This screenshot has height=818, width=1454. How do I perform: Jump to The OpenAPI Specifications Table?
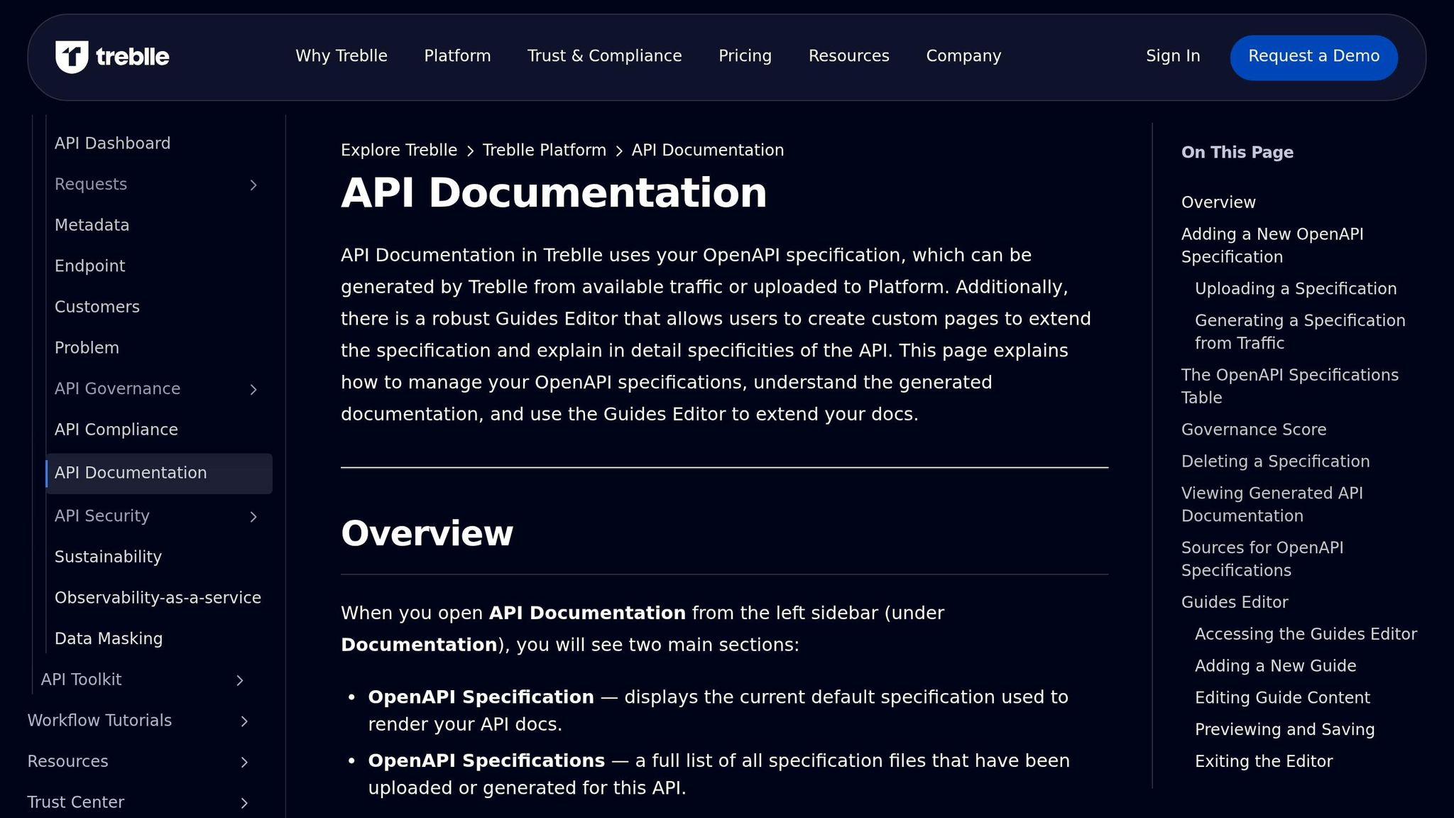click(x=1290, y=387)
